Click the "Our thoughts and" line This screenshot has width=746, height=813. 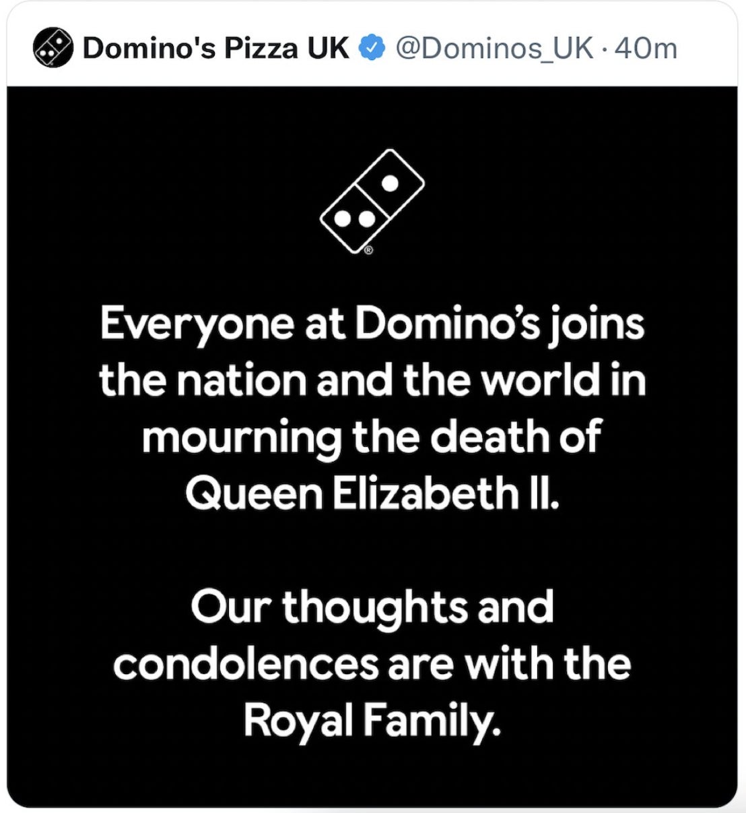pos(372,607)
